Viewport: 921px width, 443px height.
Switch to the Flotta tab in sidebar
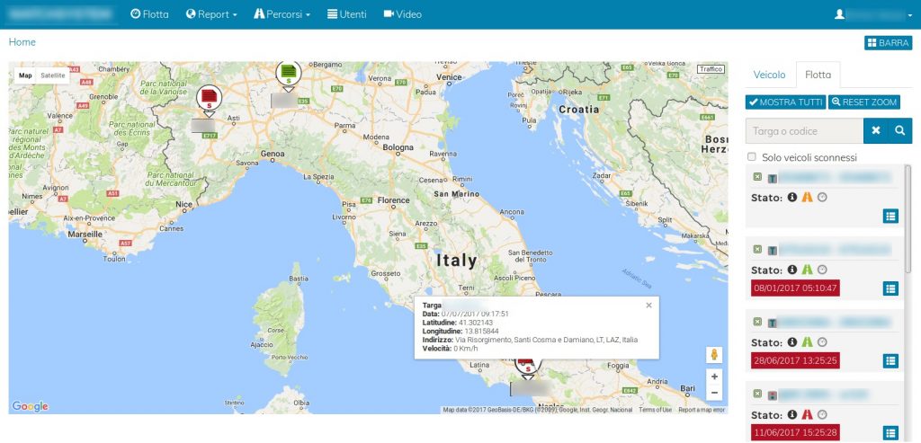pyautogui.click(x=818, y=75)
